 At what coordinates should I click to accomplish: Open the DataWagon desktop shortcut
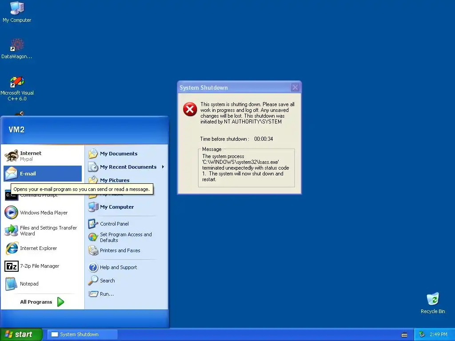pyautogui.click(x=17, y=48)
